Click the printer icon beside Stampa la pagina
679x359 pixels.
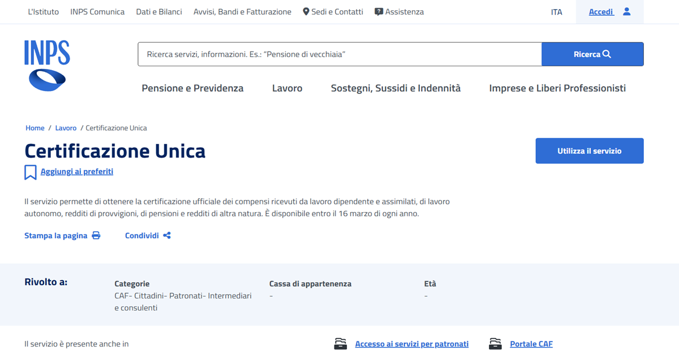96,236
